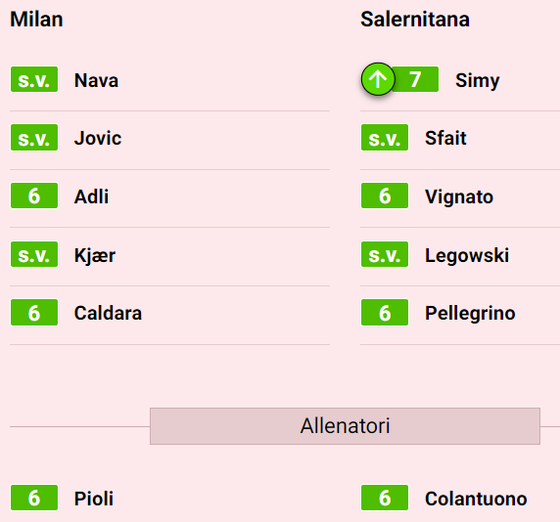This screenshot has width=560, height=522.
Task: Open the Salernitana team heading
Action: (x=415, y=20)
